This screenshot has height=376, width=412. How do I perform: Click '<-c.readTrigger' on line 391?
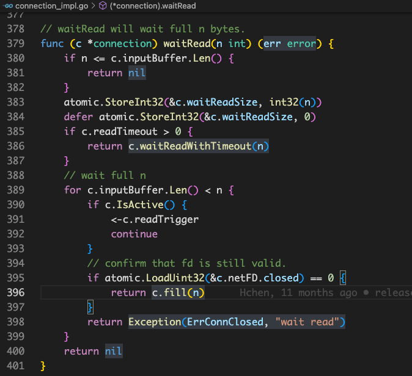155,219
